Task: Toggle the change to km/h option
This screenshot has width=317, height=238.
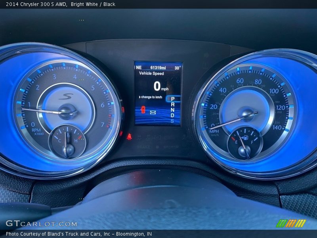Action: click(152, 97)
